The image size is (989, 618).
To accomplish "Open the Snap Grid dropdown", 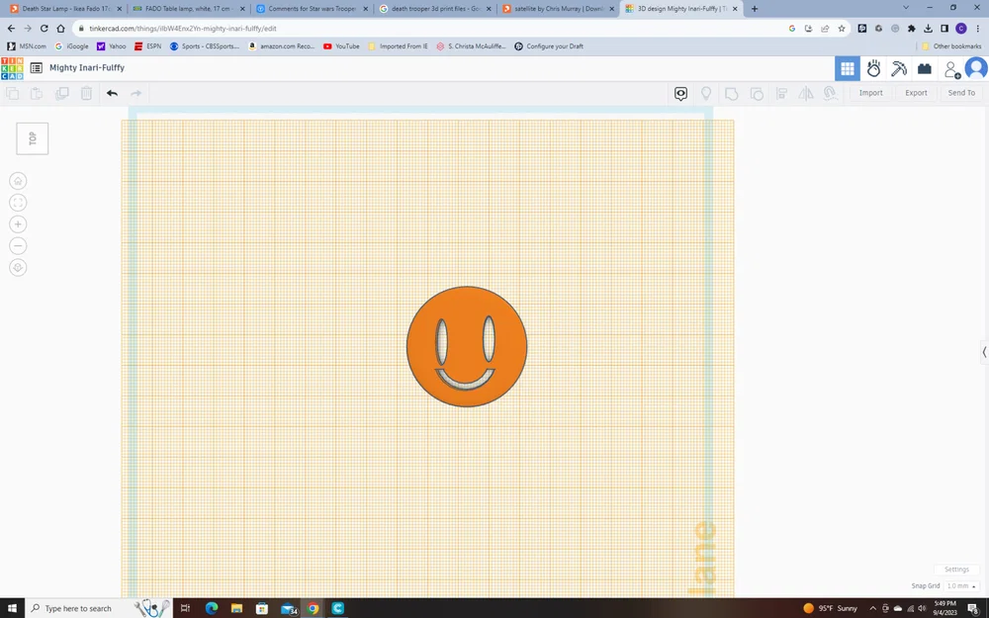I will (962, 585).
